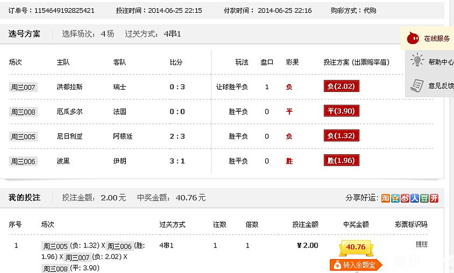Click the 负(1.32) red bet option
Image resolution: width=454 pixels, height=273 pixels.
[342, 136]
